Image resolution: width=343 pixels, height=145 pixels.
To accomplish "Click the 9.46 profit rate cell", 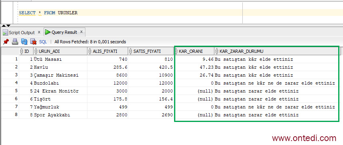I will [194, 59].
